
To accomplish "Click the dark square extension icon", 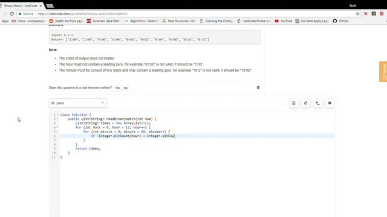I will pyautogui.click(x=374, y=14).
